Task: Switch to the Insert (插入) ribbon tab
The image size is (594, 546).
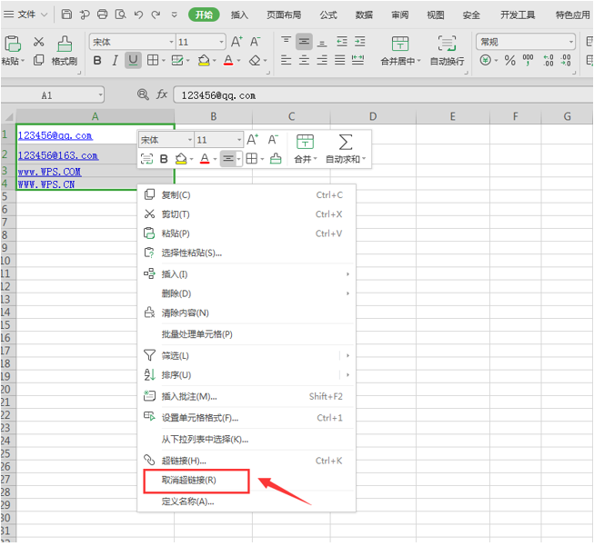Action: pos(239,15)
